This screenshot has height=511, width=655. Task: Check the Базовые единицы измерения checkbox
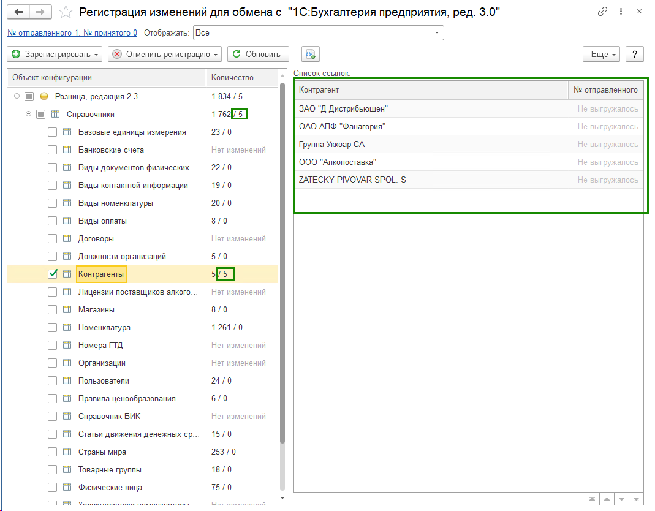click(x=52, y=132)
